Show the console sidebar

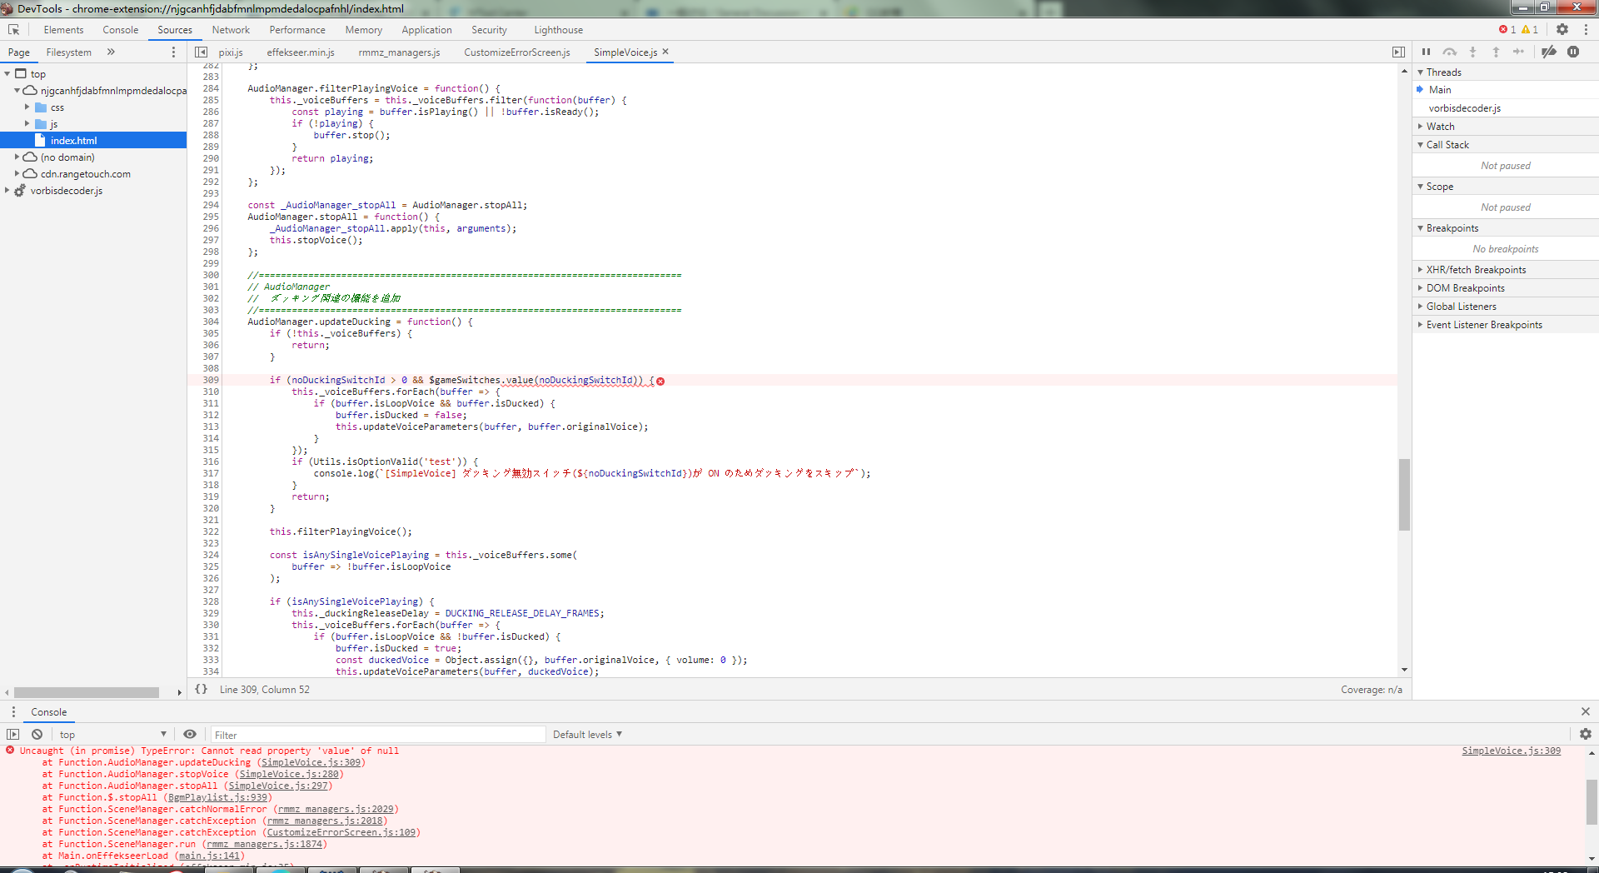(x=12, y=734)
